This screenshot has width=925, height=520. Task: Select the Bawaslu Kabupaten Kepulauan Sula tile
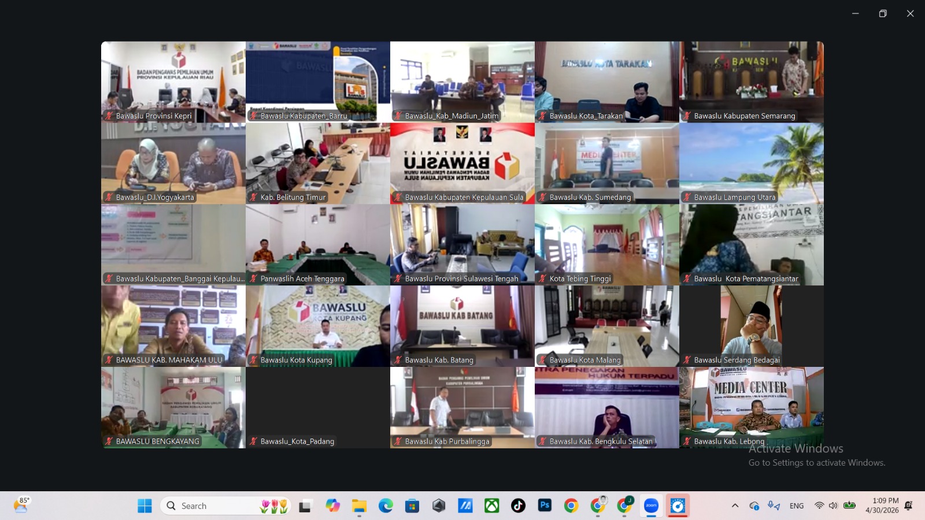pyautogui.click(x=462, y=163)
